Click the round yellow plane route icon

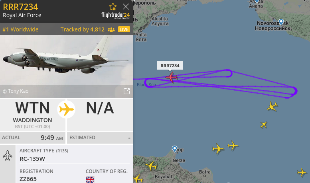[x=66, y=109]
